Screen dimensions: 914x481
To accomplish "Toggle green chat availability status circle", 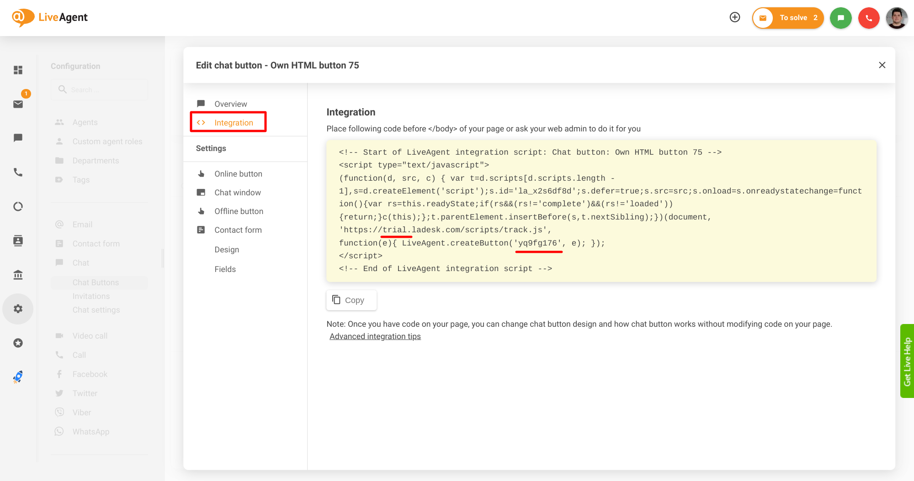I will coord(841,18).
